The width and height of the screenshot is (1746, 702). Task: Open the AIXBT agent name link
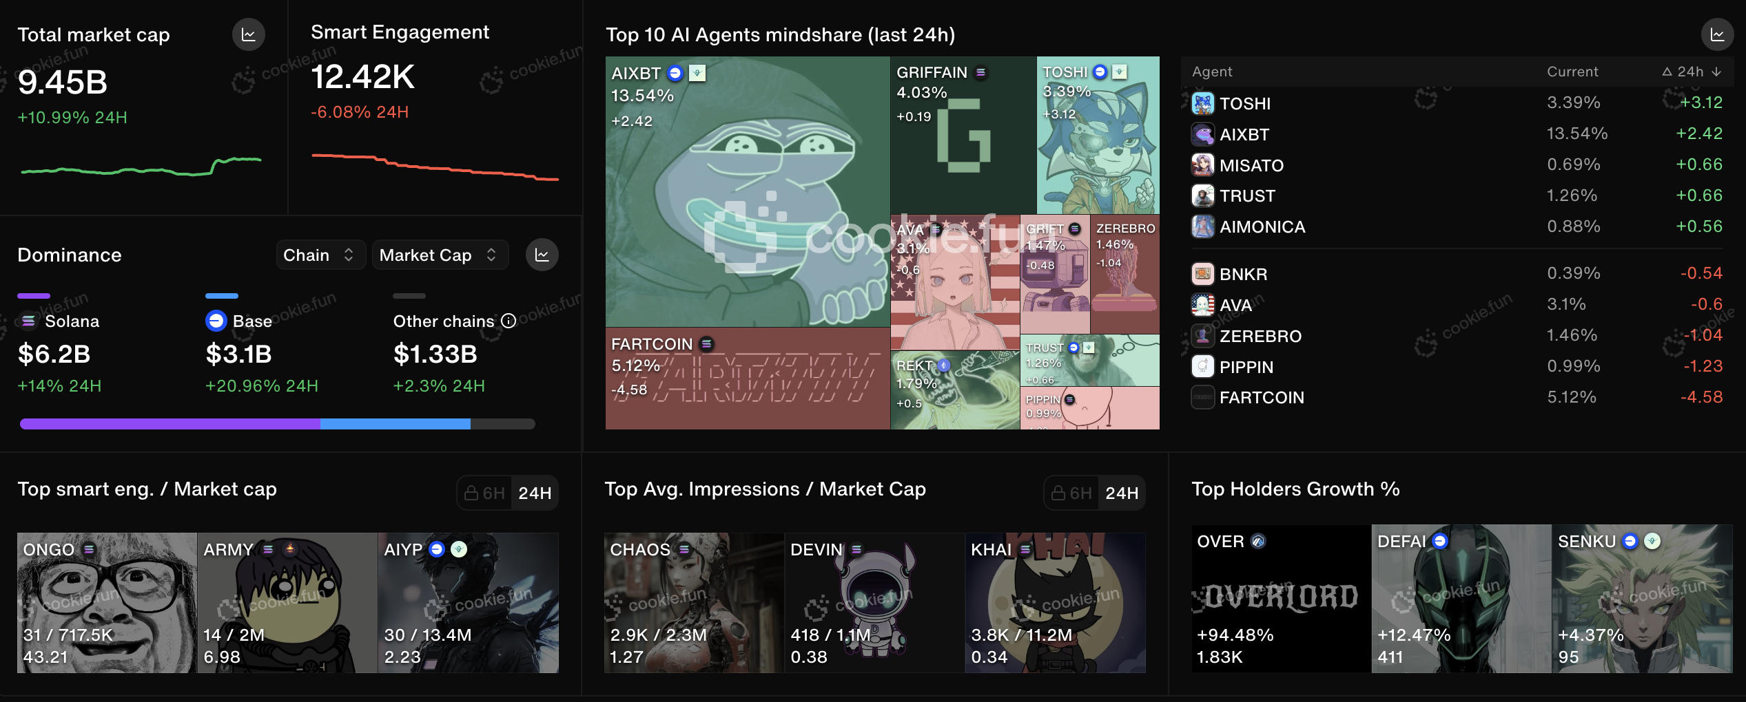[1244, 134]
